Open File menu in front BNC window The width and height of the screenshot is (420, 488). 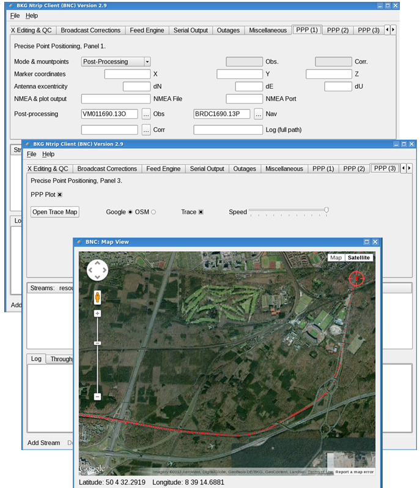31,154
